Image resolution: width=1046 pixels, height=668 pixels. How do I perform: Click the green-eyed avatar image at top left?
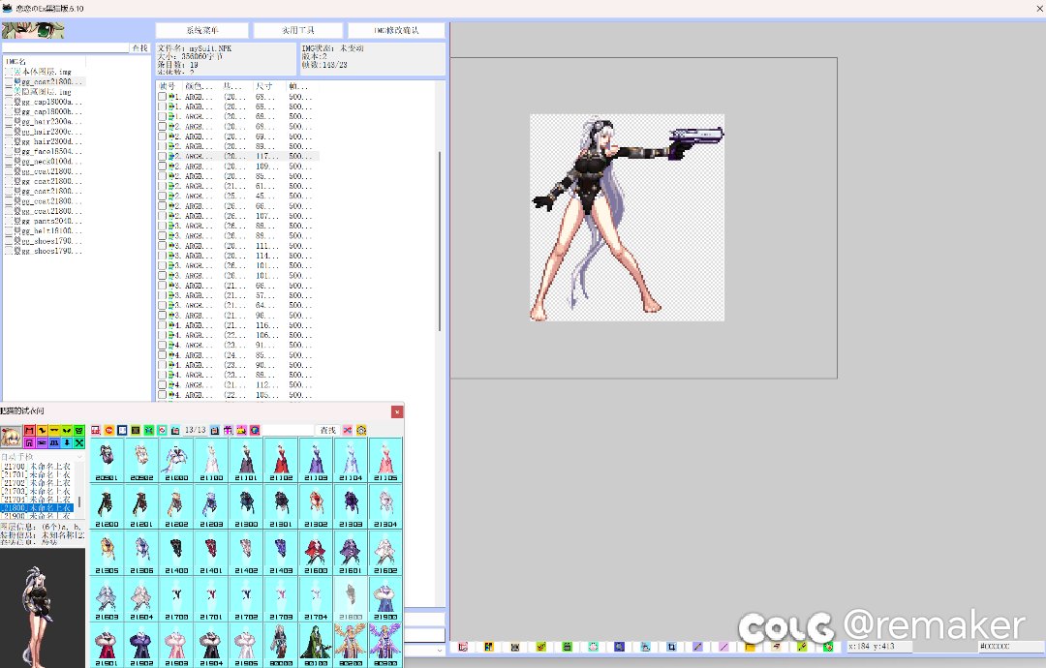(33, 30)
